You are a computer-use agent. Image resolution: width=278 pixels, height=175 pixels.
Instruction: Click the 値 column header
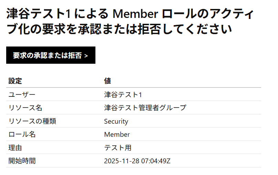[x=107, y=81]
